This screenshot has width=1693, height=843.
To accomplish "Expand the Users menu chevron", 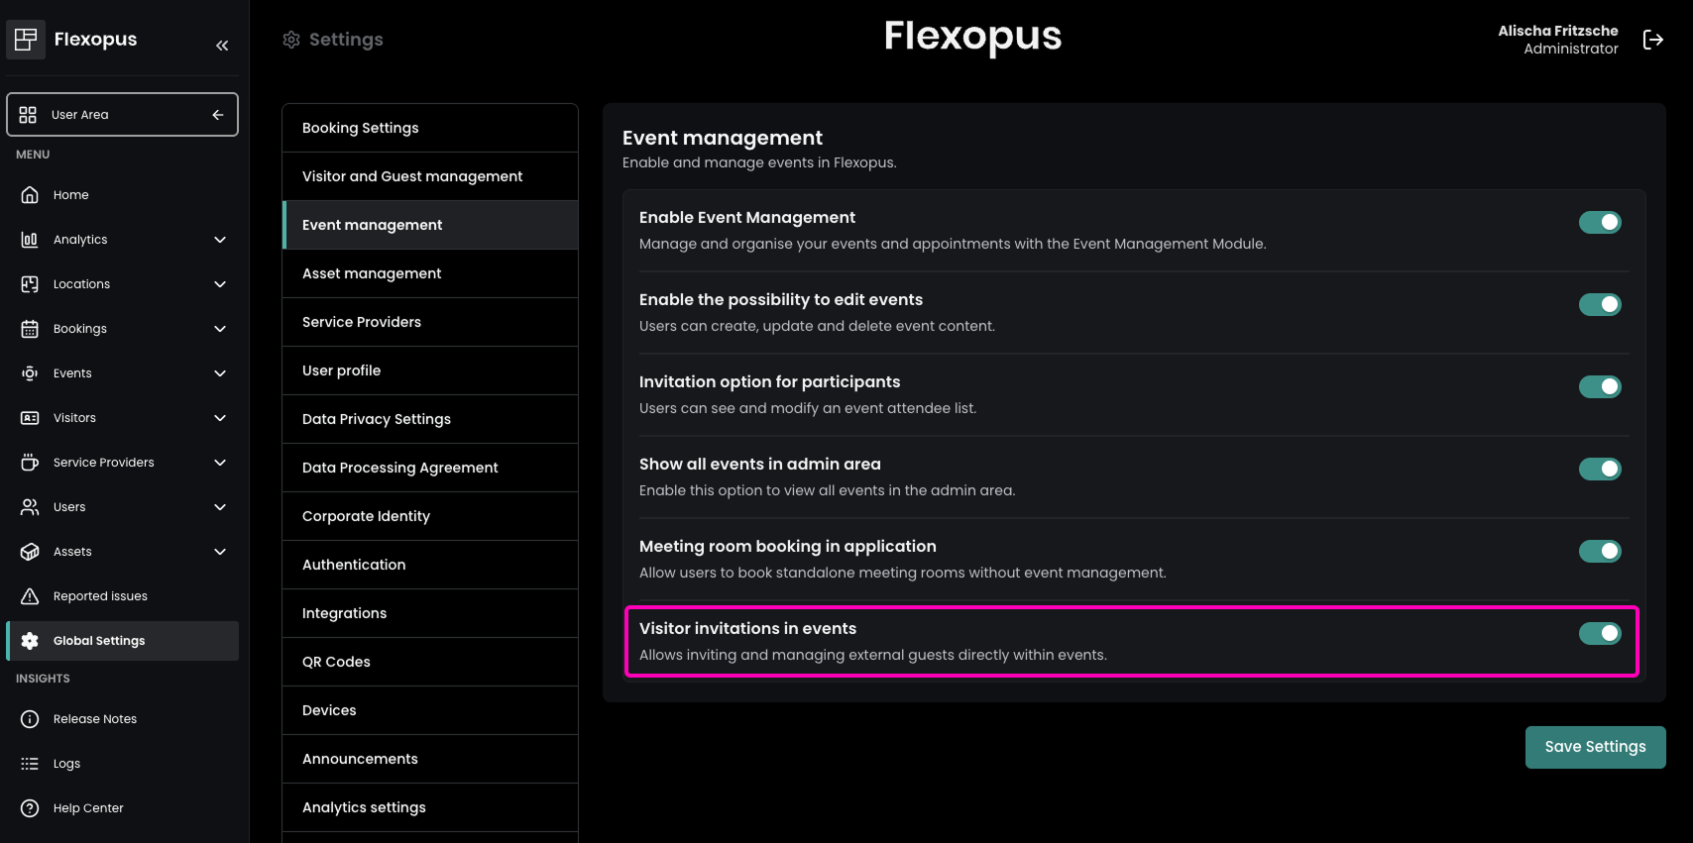I will pyautogui.click(x=220, y=507).
